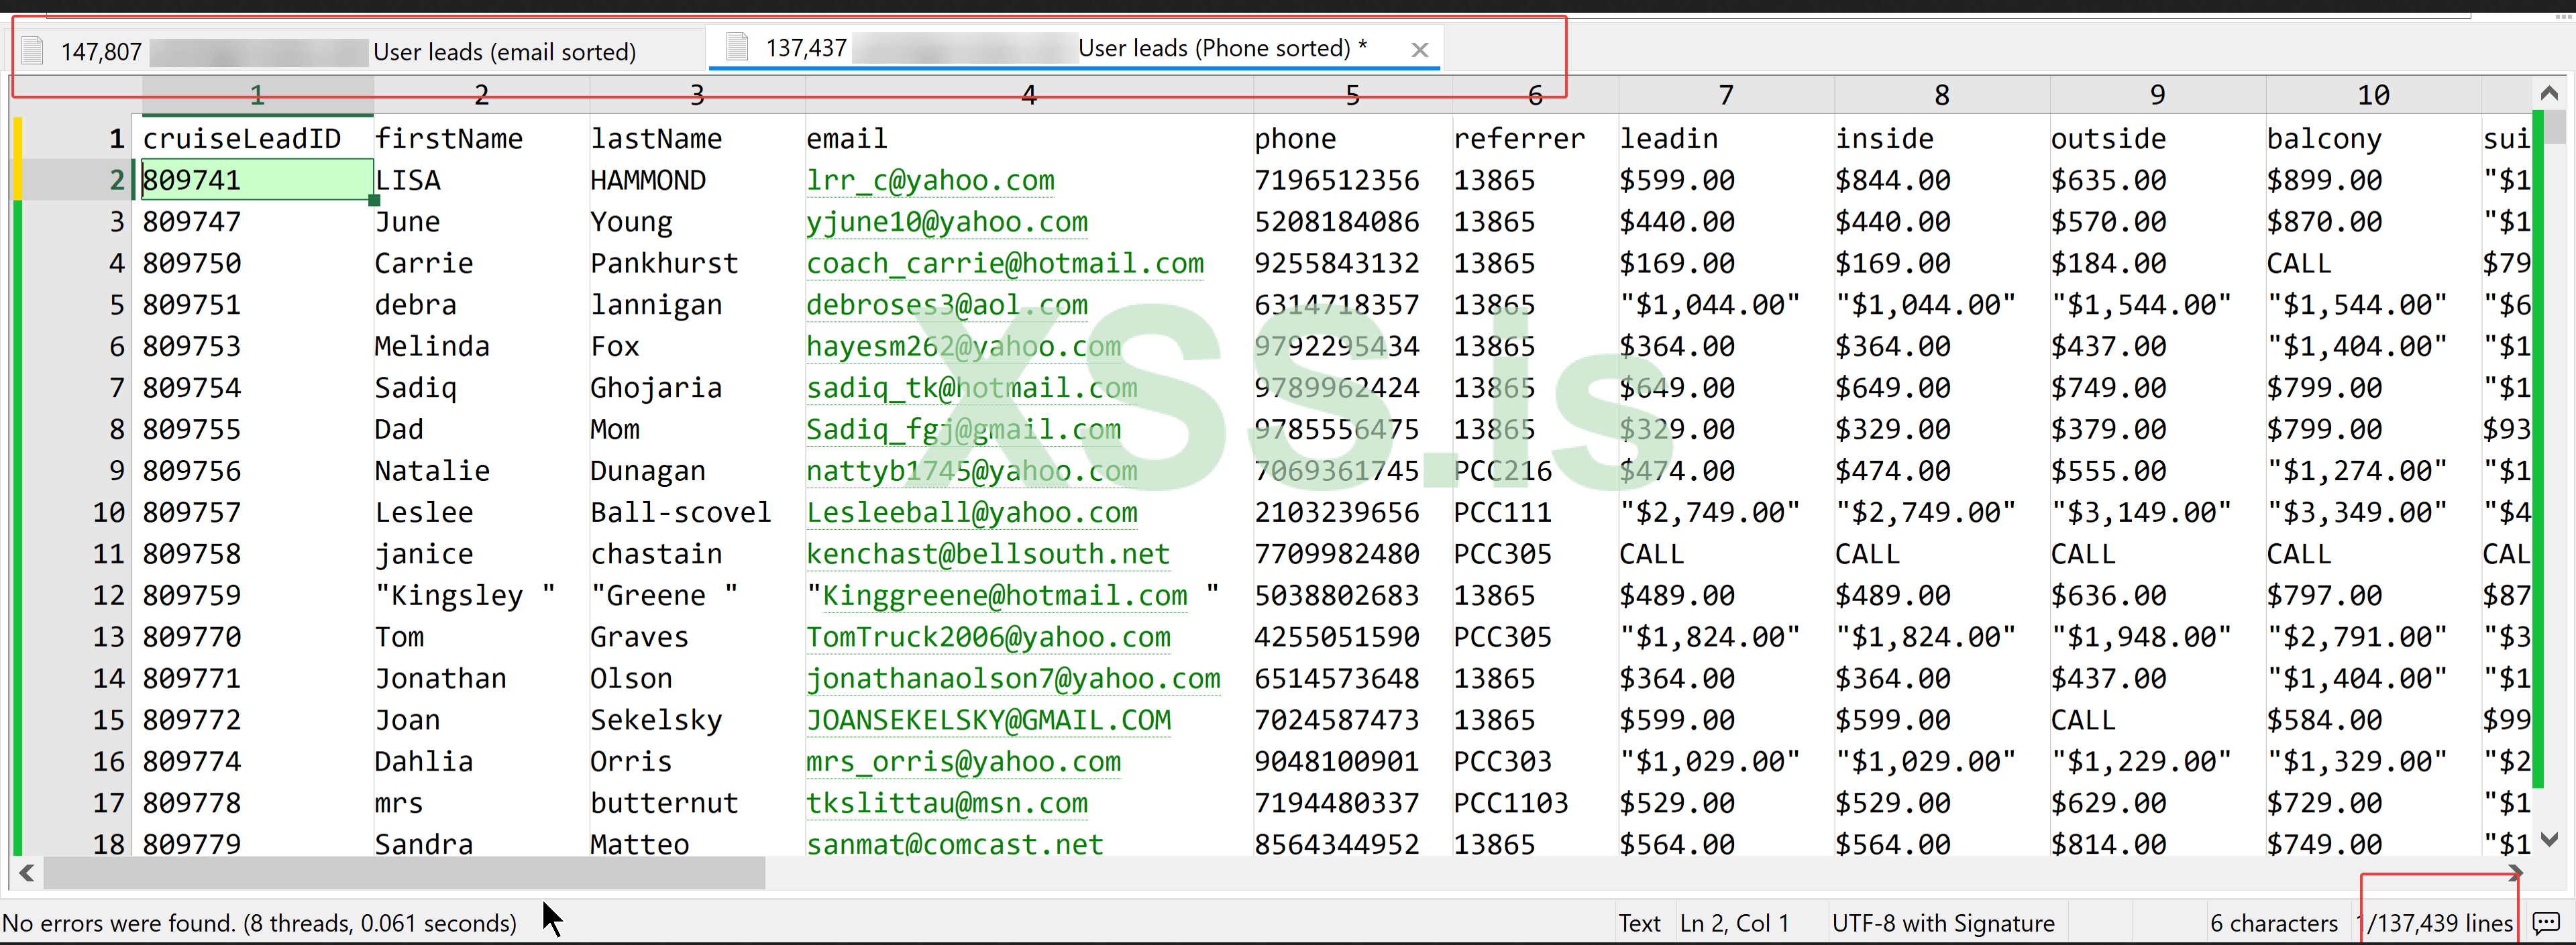2576x945 pixels.
Task: Click the Ln 2, Col 1 position indicator
Action: pyautogui.click(x=1734, y=923)
